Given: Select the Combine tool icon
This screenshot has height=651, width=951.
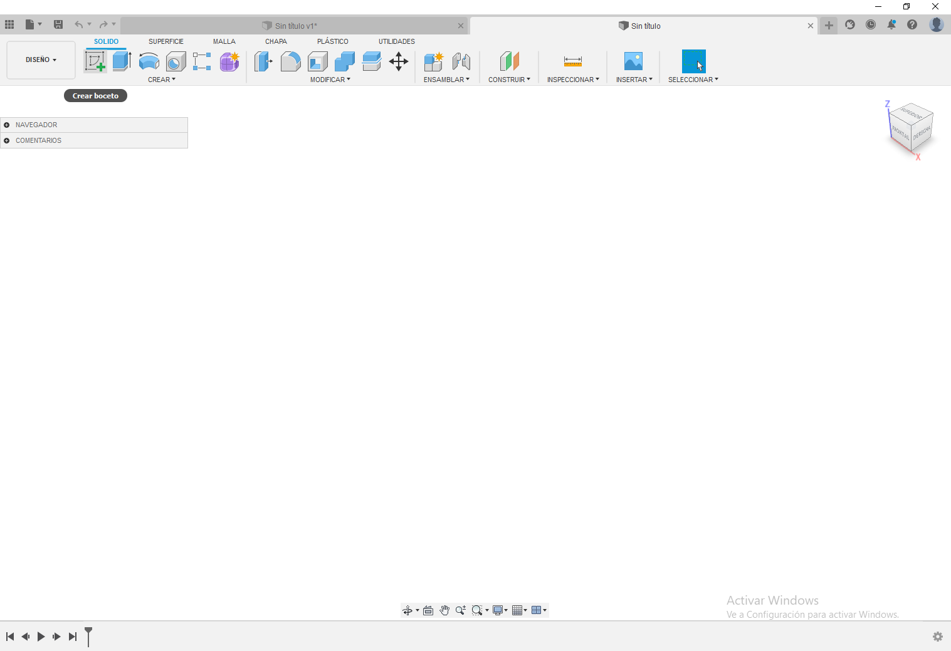Looking at the screenshot, I should pyautogui.click(x=345, y=61).
